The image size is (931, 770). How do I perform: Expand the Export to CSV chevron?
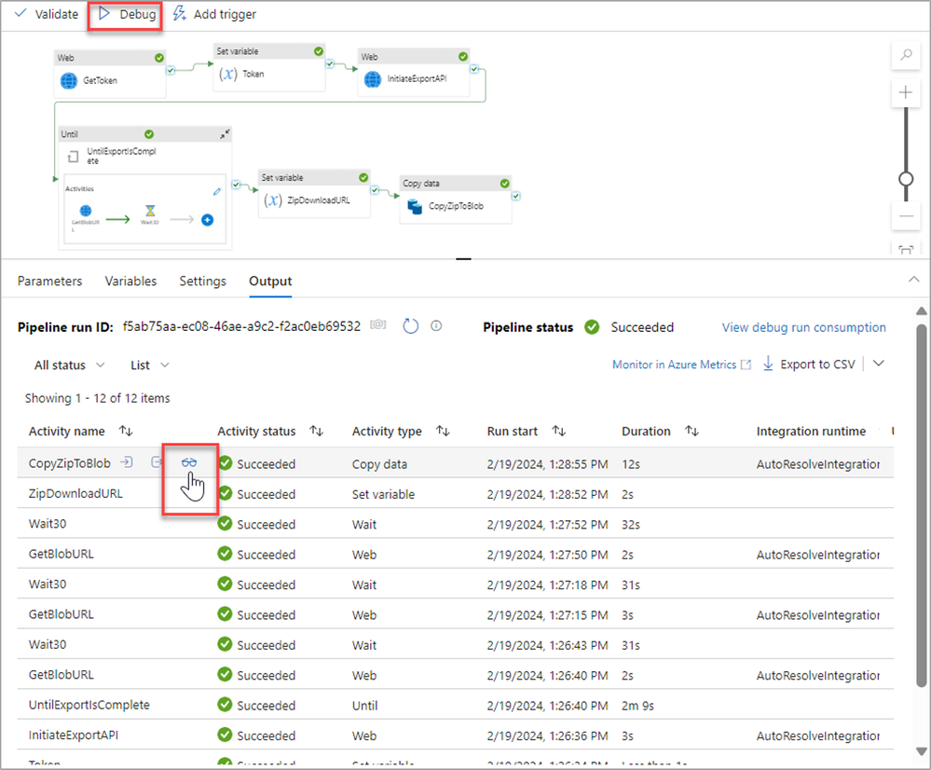(x=879, y=363)
